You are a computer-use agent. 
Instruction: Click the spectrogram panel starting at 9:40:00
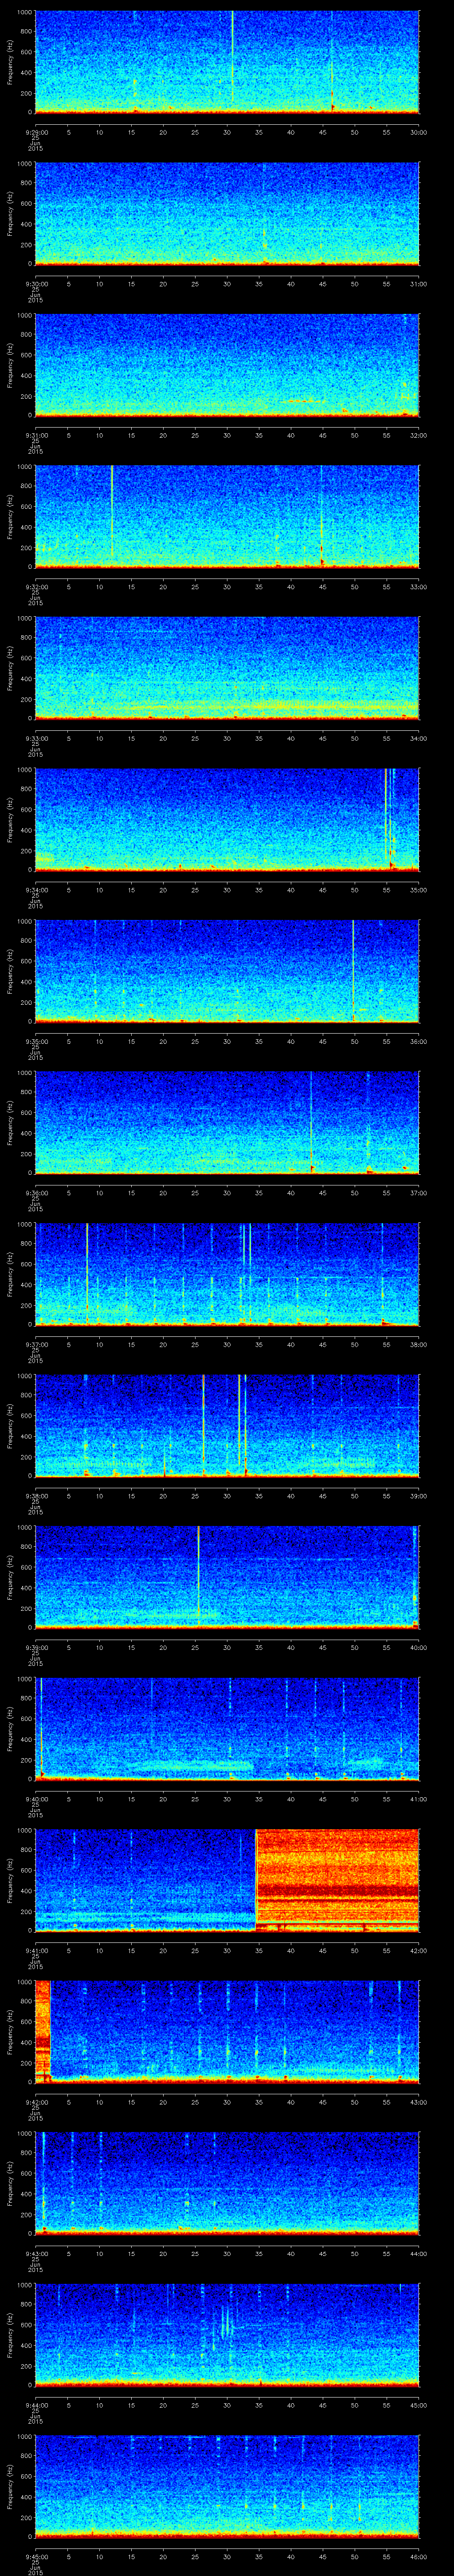pos(227,1728)
